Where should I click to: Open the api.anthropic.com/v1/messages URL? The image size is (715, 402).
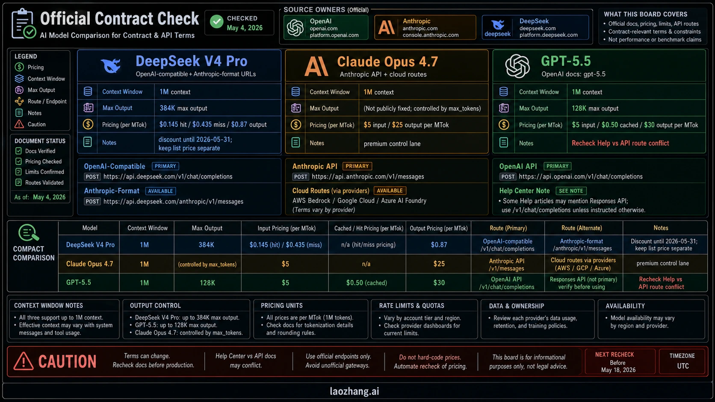pyautogui.click(x=368, y=176)
